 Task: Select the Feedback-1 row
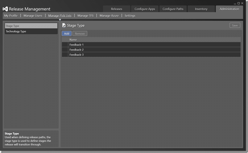coord(151,45)
